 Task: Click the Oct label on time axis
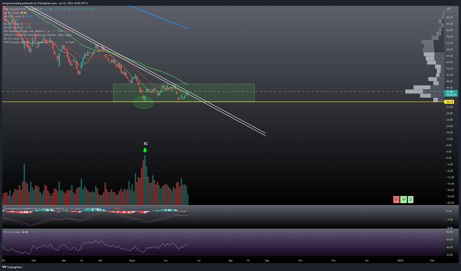pos(300,260)
